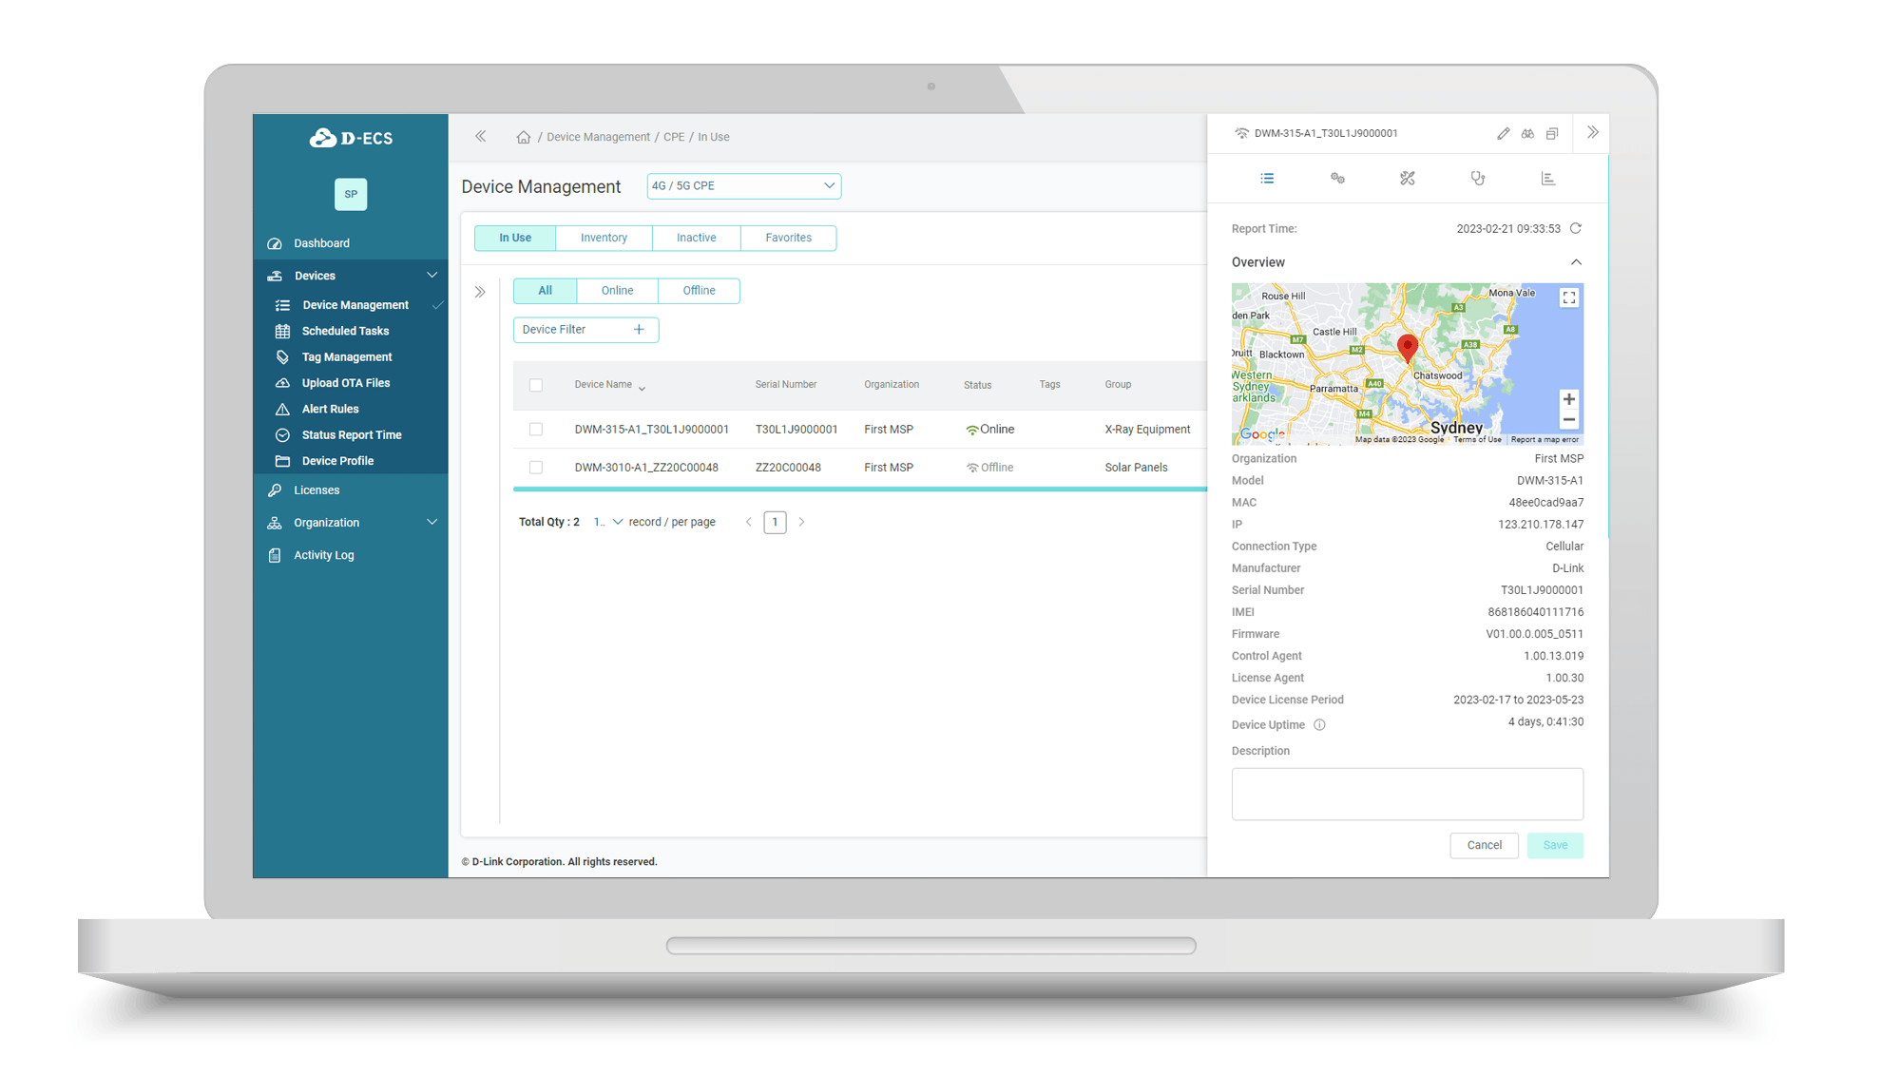This screenshot has width=1900, height=1075.
Task: Switch to the Inventory tab
Action: click(x=604, y=238)
